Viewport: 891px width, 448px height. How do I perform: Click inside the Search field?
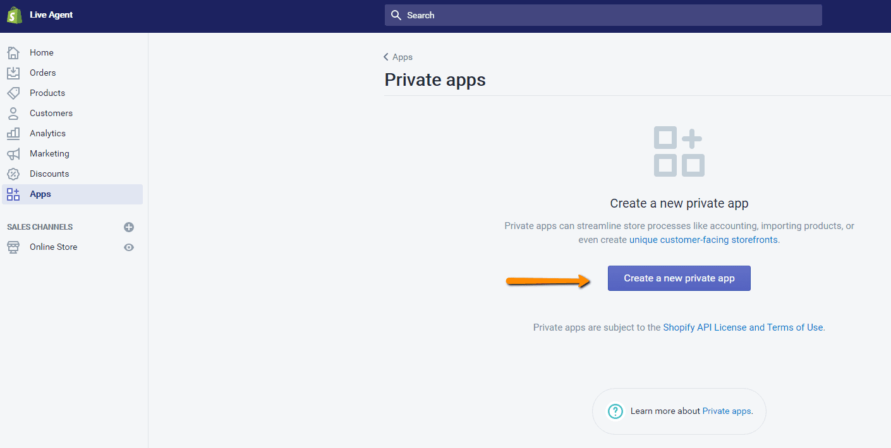(603, 15)
